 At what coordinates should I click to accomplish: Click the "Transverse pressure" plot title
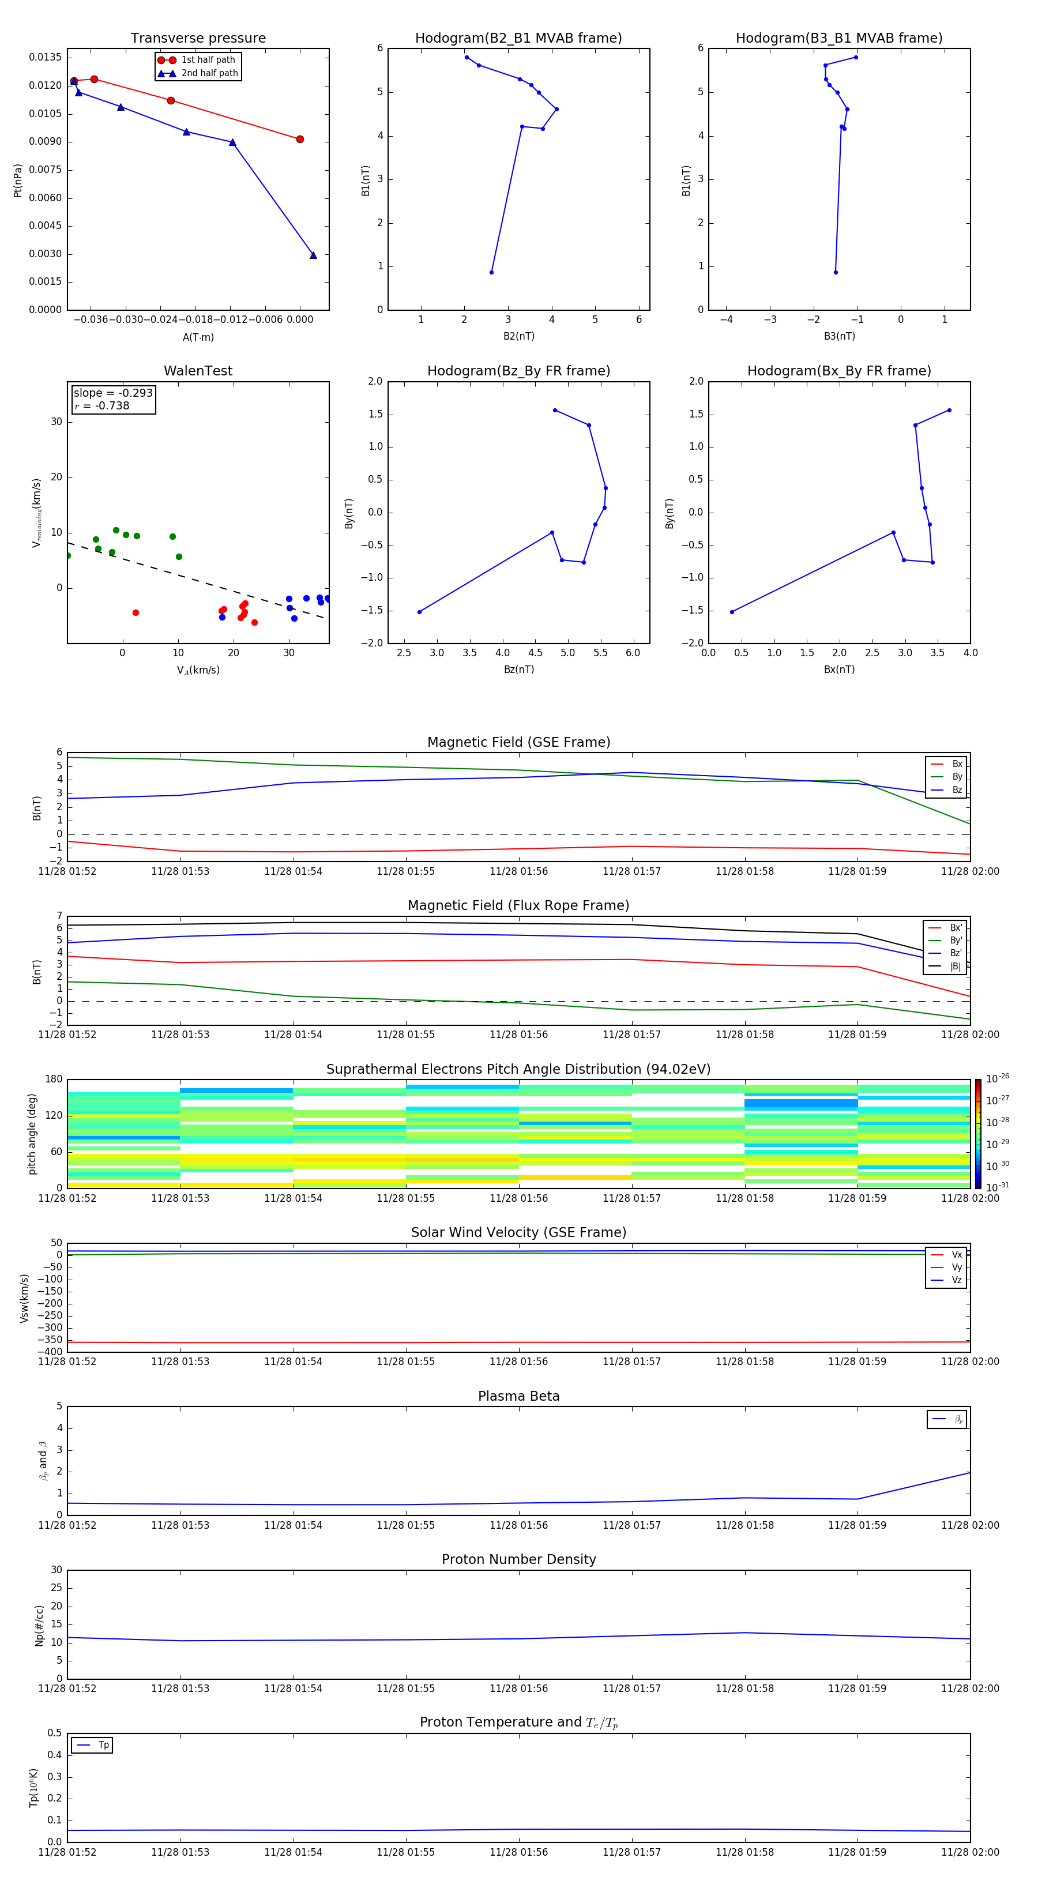pos(198,39)
